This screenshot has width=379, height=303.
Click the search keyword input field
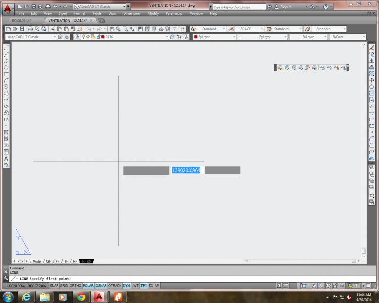point(239,7)
